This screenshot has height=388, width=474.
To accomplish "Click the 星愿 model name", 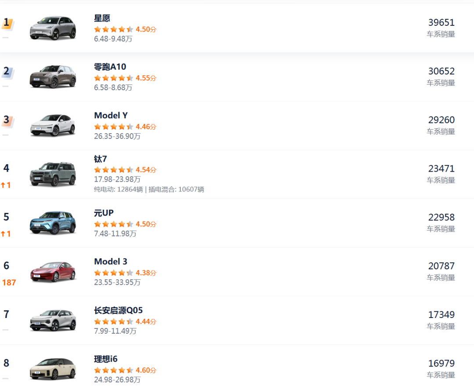I will pos(102,18).
